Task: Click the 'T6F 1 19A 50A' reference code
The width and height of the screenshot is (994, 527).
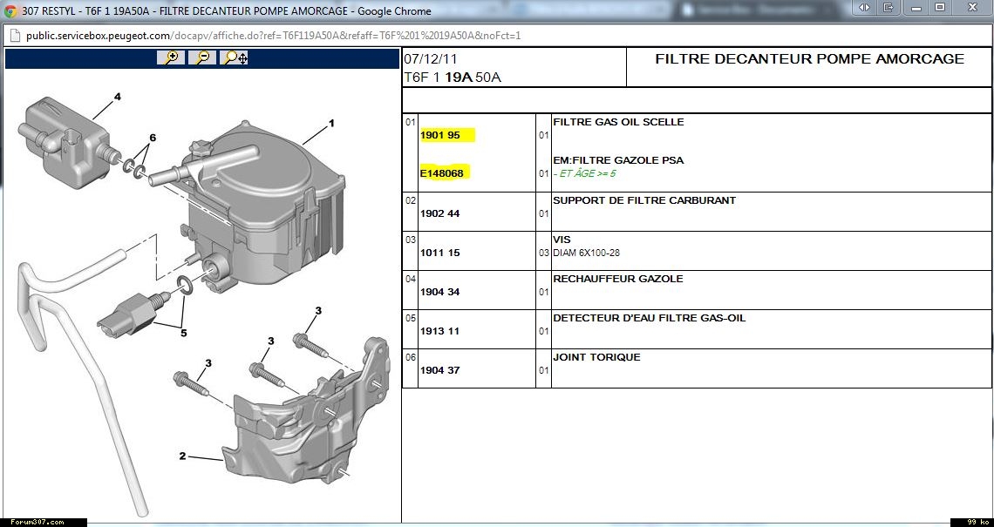Action: pos(453,78)
